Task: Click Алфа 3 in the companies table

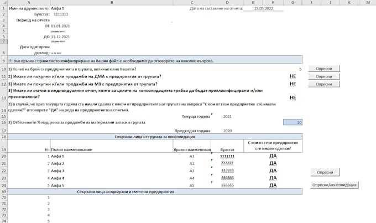Action: click(58, 171)
